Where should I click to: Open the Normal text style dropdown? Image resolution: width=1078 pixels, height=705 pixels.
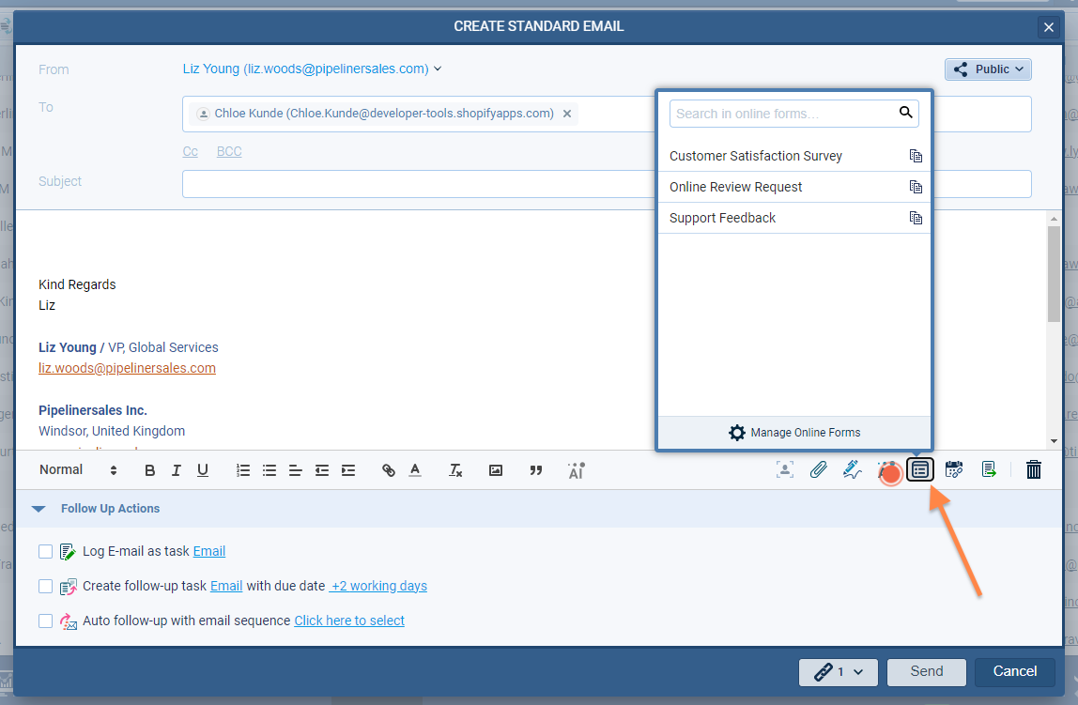click(x=79, y=470)
